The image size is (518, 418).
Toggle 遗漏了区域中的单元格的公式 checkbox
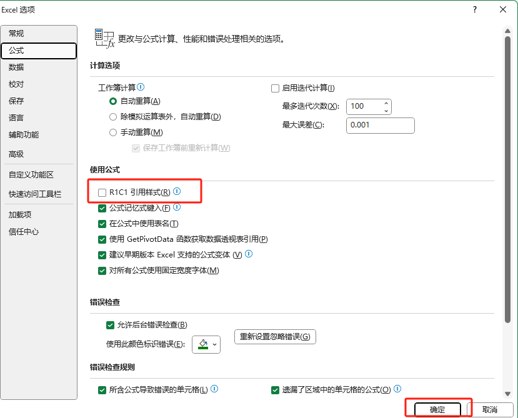[x=275, y=391]
